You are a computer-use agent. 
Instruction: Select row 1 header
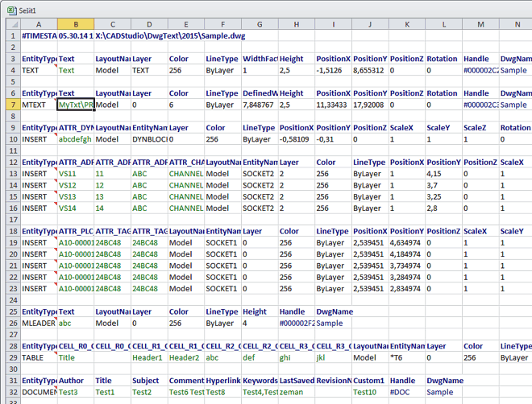click(x=14, y=36)
